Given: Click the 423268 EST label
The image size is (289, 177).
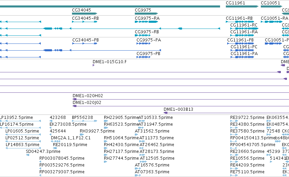Looking at the screenshot, I should (x=58, y=118).
